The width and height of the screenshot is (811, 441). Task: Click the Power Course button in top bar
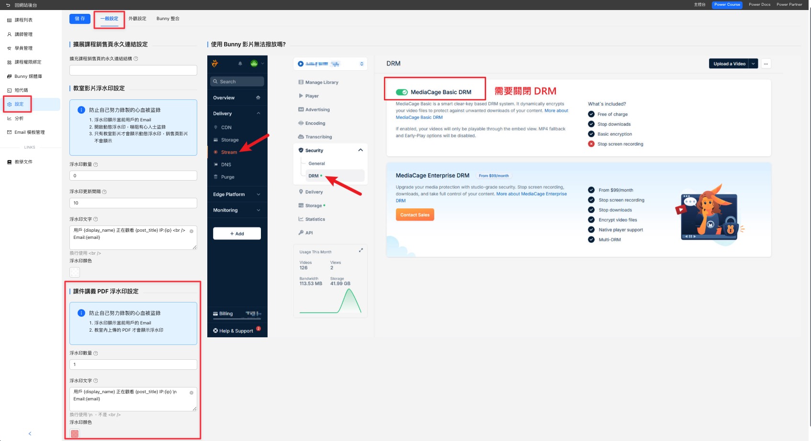click(727, 5)
